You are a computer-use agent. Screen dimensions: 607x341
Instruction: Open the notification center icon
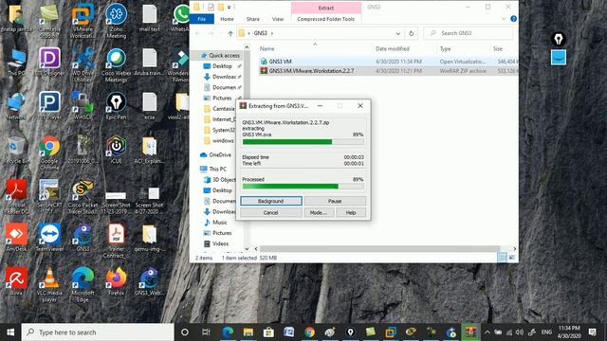(592, 332)
